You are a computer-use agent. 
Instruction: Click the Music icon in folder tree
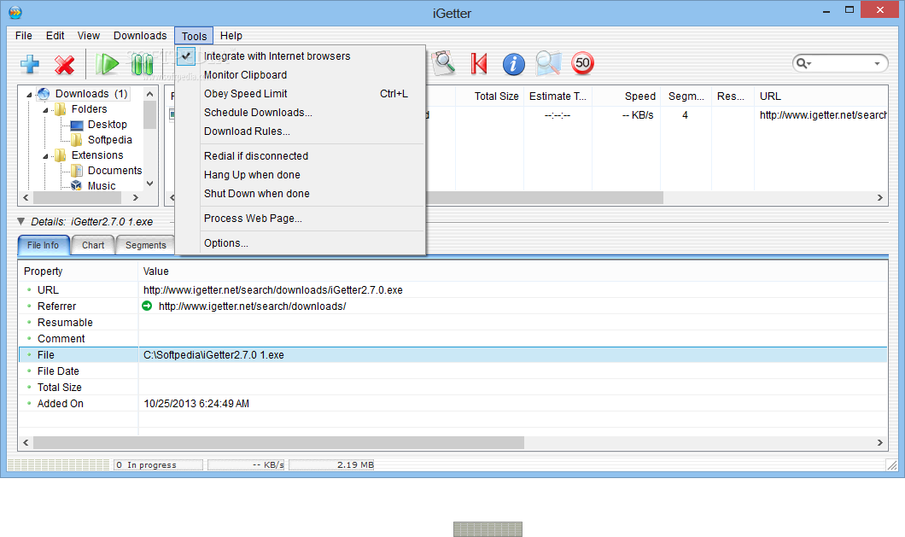point(76,185)
